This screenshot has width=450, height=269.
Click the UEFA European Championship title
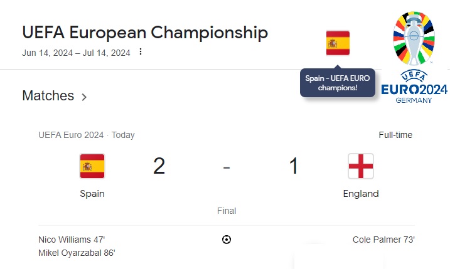145,32
